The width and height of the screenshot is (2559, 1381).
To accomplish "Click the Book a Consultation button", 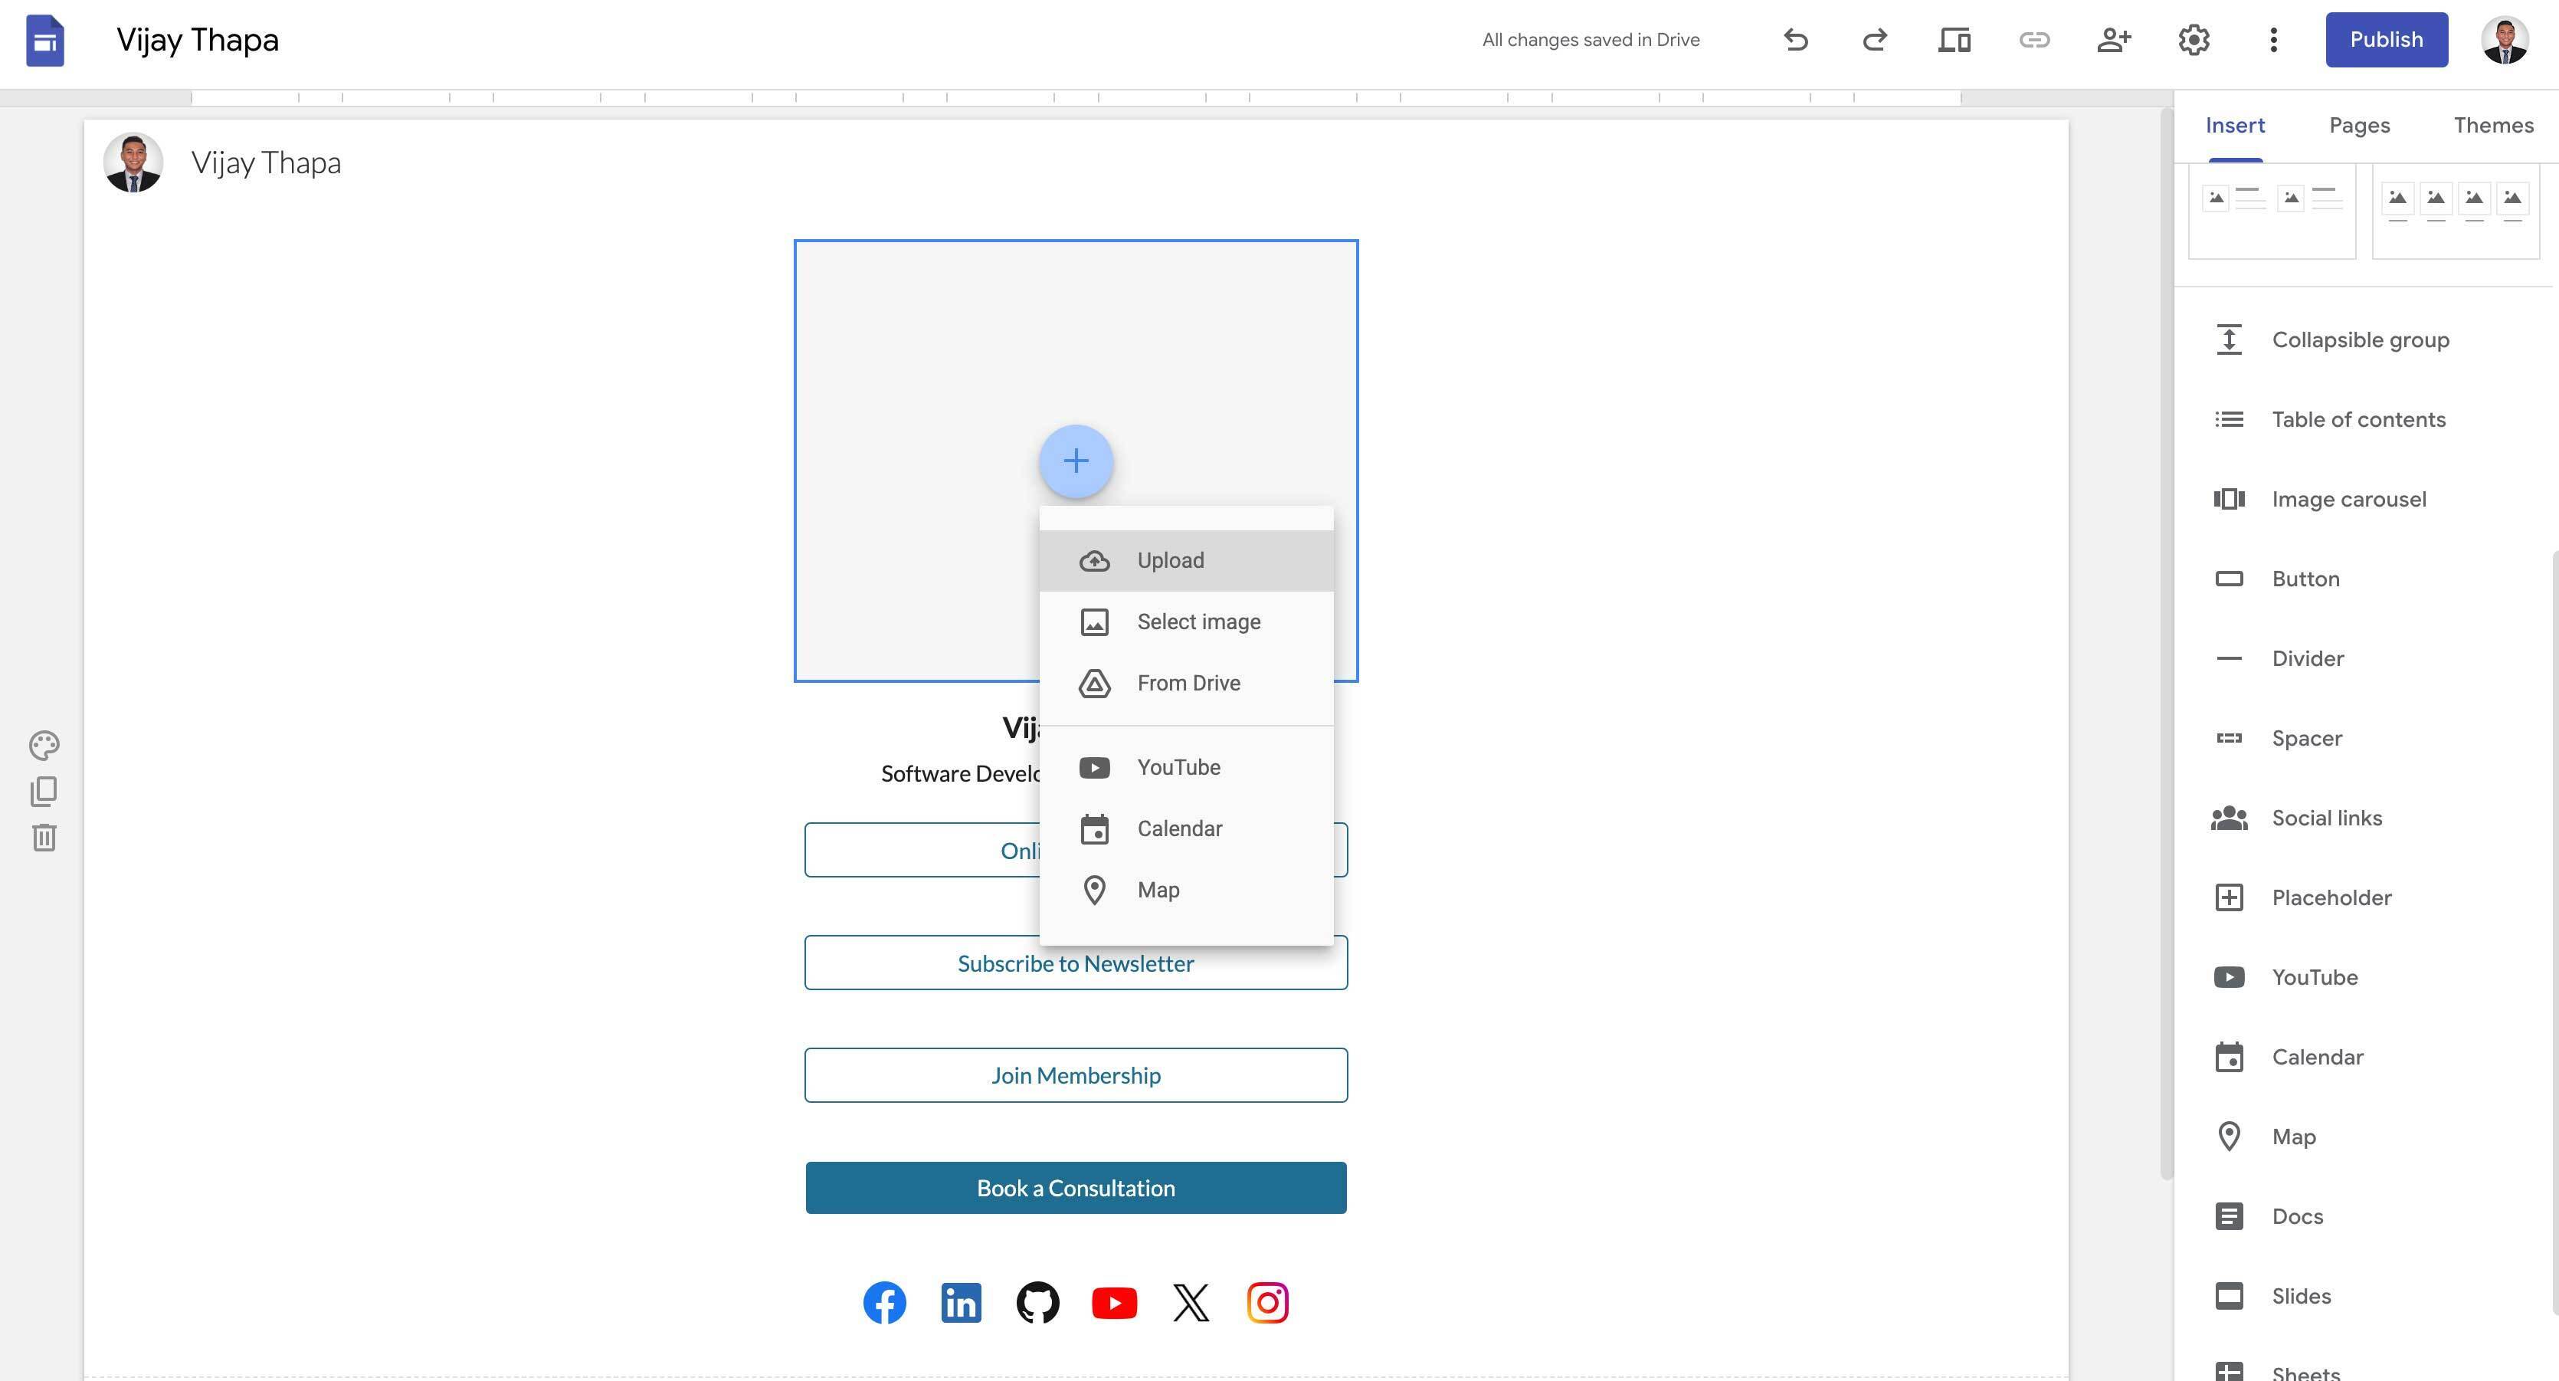I will point(1076,1187).
